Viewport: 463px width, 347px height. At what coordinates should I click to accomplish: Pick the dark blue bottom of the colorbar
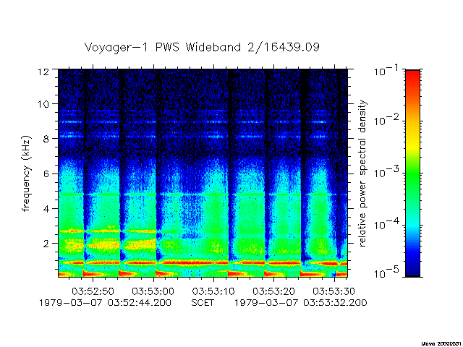413,268
